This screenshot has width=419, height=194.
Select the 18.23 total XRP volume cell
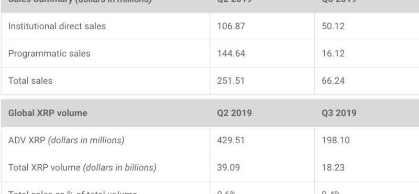(x=333, y=167)
